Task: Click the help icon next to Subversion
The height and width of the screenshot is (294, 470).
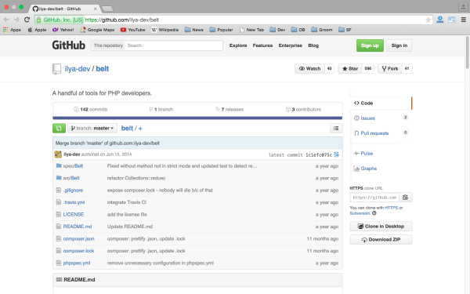Action: tap(374, 213)
